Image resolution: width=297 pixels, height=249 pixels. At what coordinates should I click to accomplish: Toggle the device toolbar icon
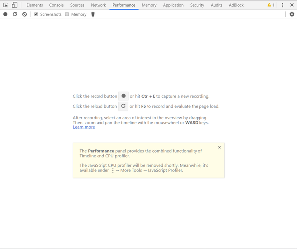(14, 5)
